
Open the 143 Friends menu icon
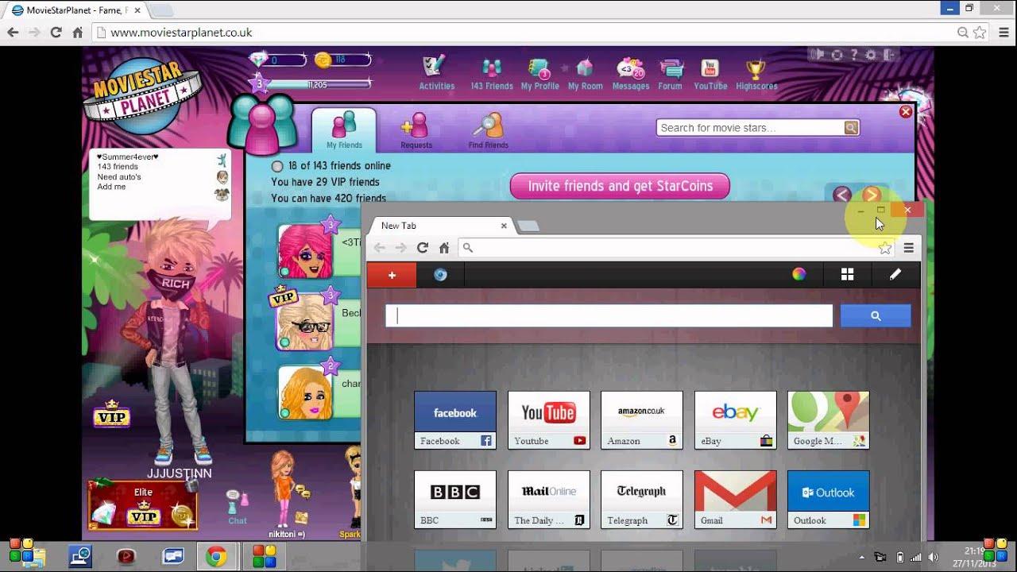pyautogui.click(x=492, y=72)
